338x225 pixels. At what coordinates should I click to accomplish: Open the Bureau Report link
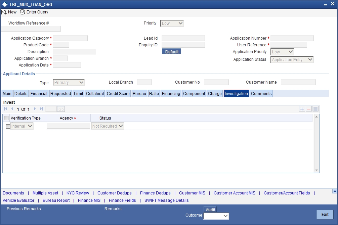pyautogui.click(x=56, y=200)
